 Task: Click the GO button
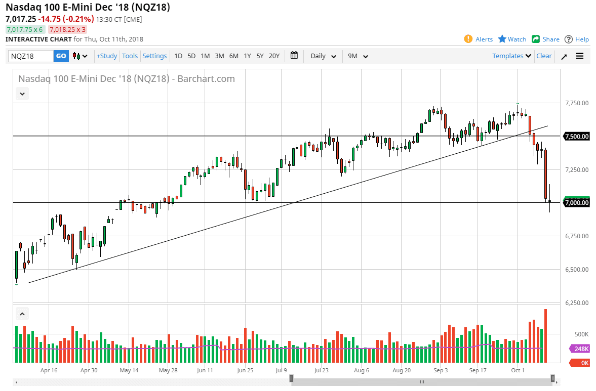point(61,56)
